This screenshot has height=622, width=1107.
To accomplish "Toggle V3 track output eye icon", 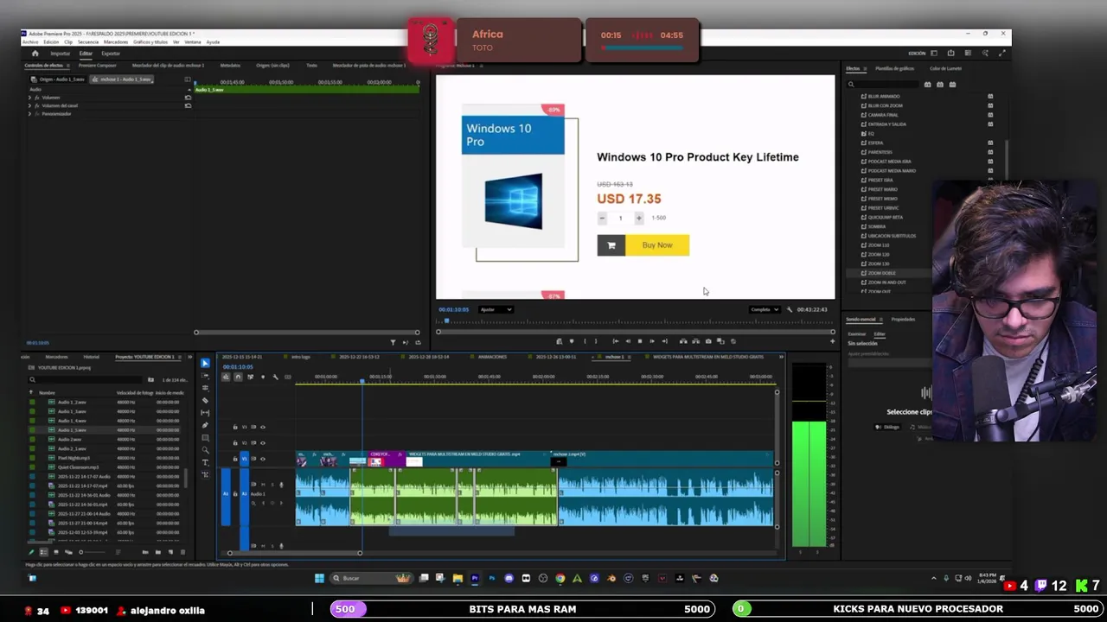I will coord(263,427).
